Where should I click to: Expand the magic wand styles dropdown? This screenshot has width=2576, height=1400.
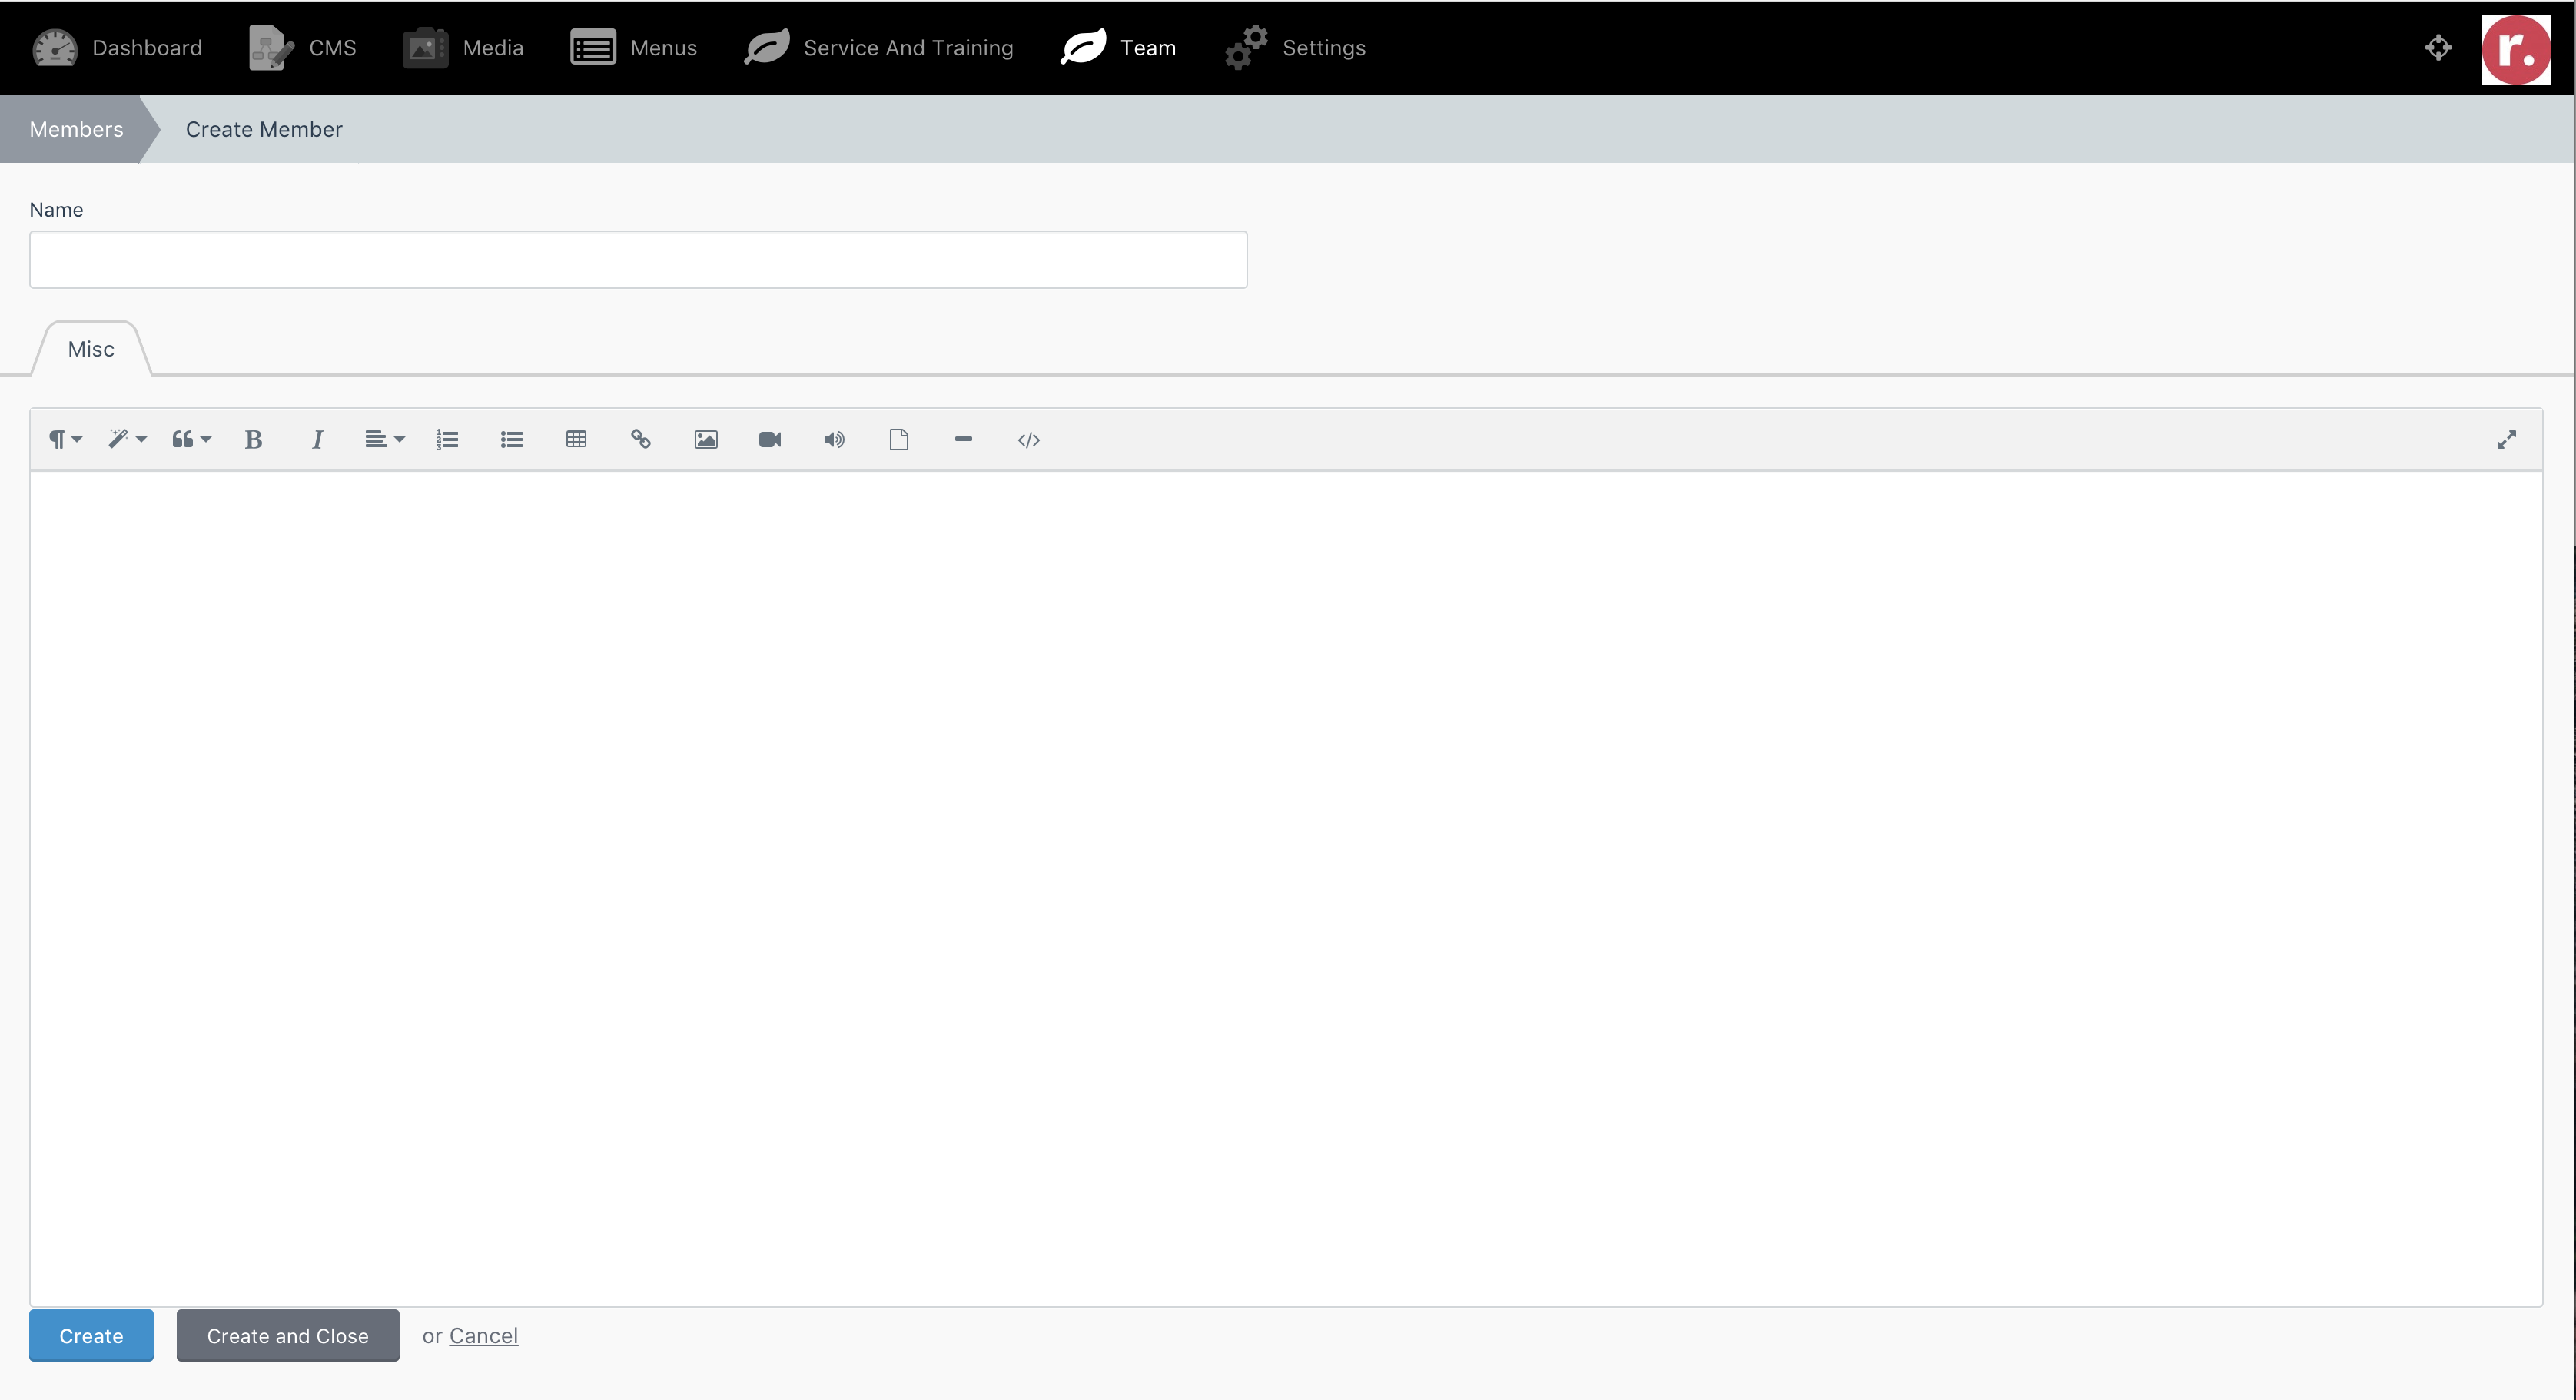pos(127,440)
